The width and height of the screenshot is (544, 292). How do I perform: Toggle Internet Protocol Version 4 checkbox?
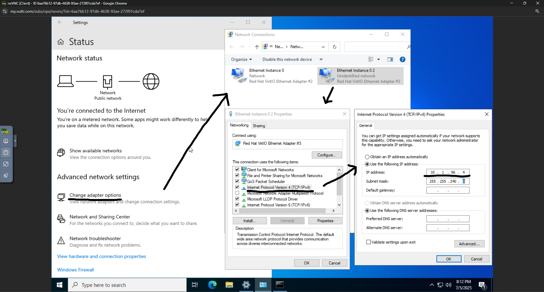pos(237,187)
